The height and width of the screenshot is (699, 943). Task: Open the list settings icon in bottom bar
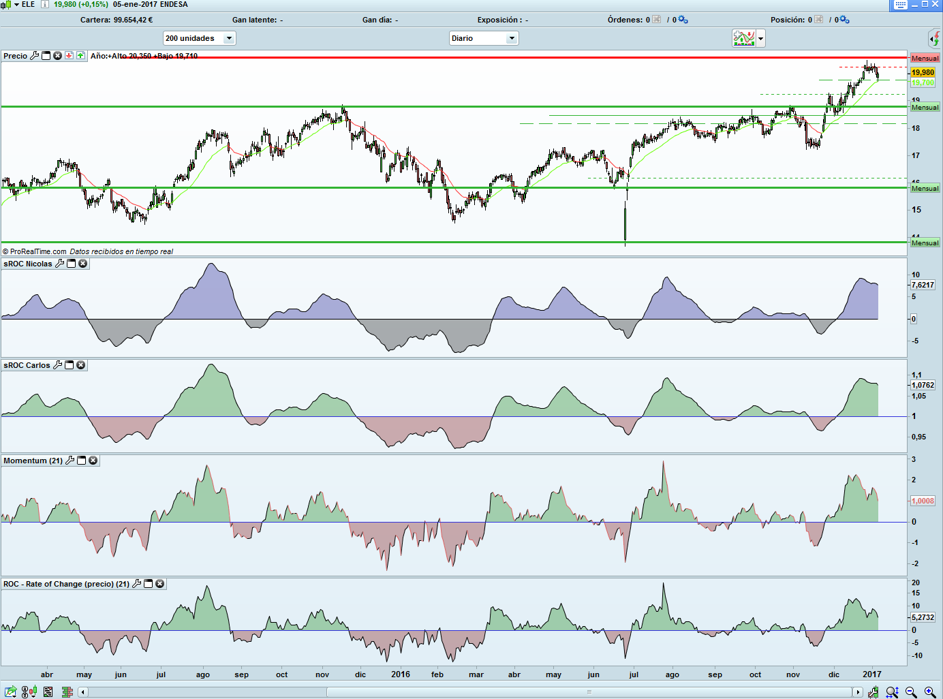tap(48, 692)
